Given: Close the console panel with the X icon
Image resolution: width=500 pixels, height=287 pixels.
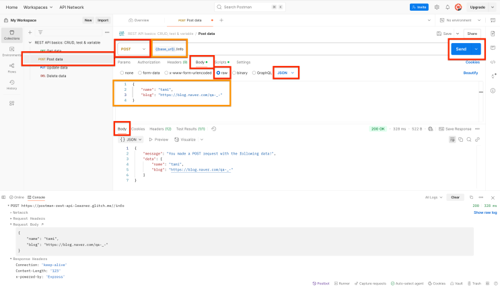Looking at the screenshot, I should (x=493, y=198).
